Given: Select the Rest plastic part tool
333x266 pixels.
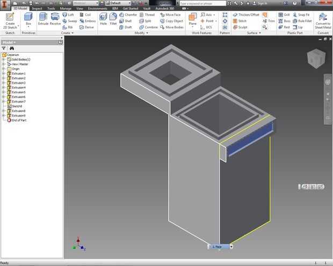Looking at the screenshot, I should click(x=284, y=27).
